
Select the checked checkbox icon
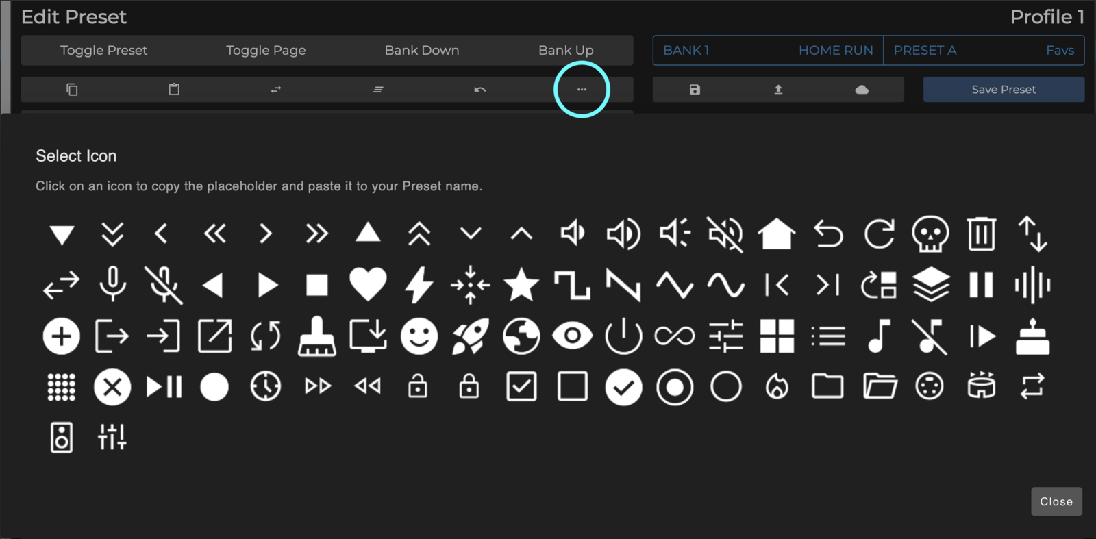(521, 387)
